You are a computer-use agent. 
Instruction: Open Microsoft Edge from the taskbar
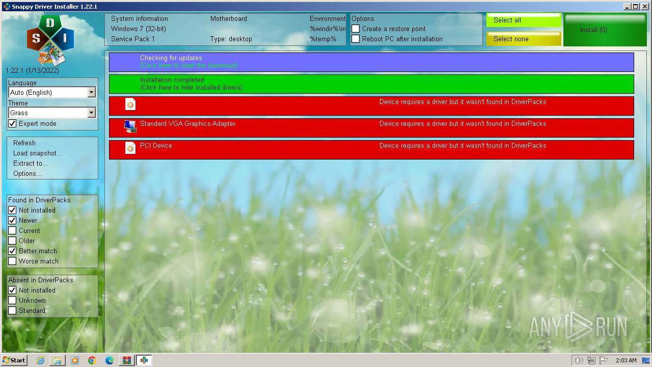coord(110,360)
